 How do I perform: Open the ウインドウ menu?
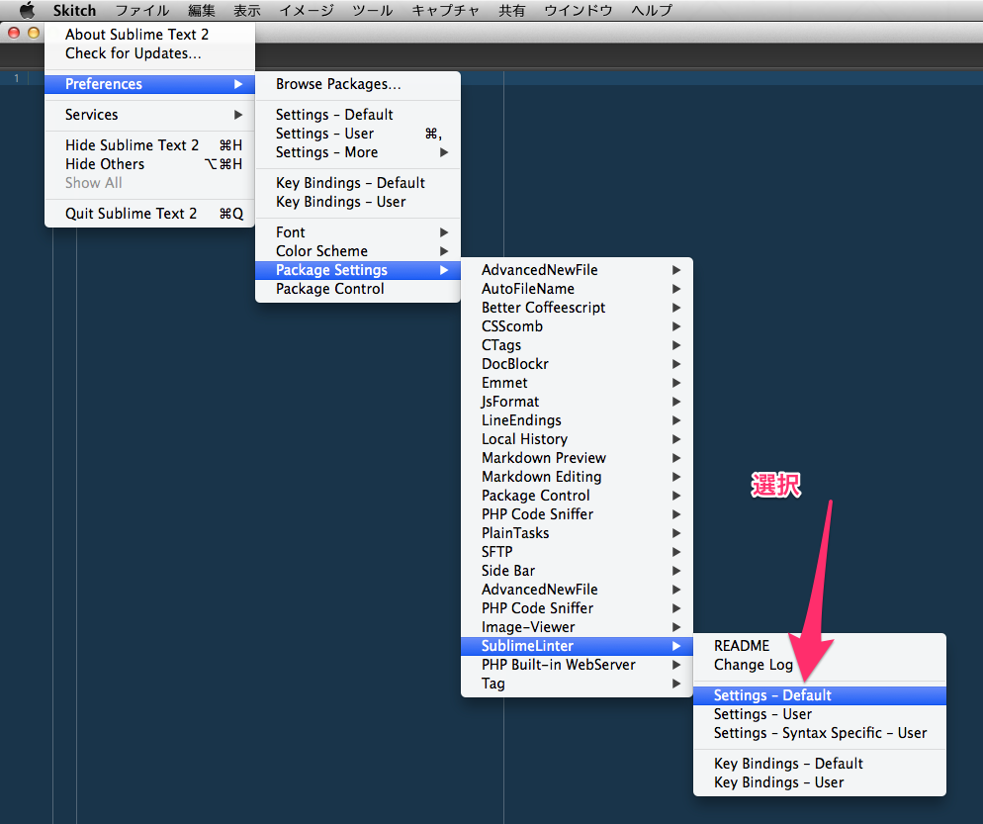tap(578, 10)
